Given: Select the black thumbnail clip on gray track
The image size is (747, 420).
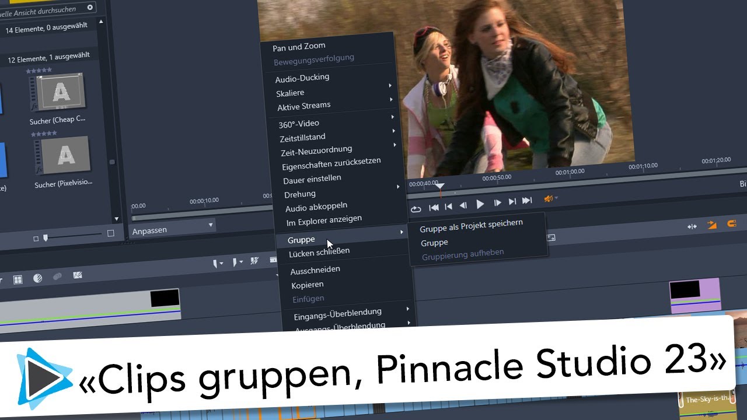Looking at the screenshot, I should [x=165, y=298].
